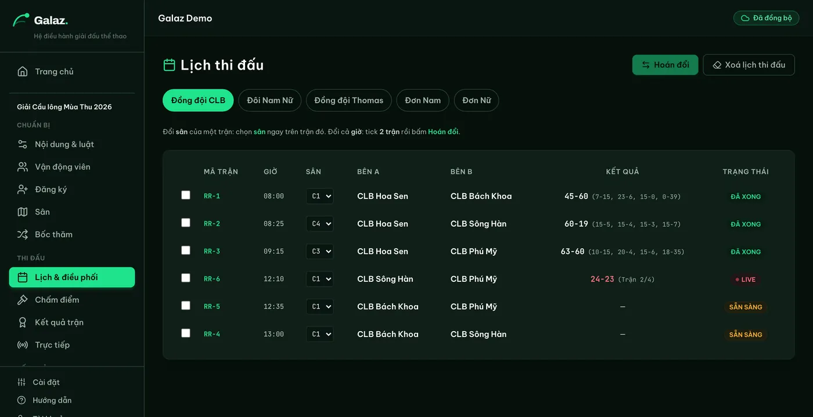This screenshot has height=417, width=813.
Task: Click the cloud icon in Đã đồng bộ
Action: click(745, 18)
